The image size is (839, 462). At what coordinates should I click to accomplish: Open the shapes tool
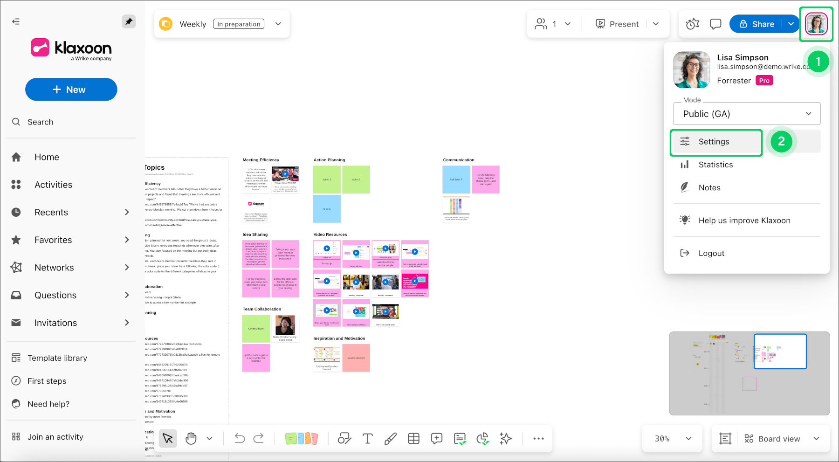click(344, 438)
